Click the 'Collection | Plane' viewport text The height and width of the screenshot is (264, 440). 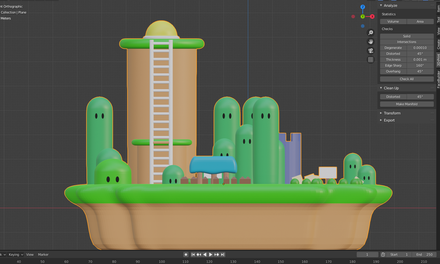tap(13, 12)
